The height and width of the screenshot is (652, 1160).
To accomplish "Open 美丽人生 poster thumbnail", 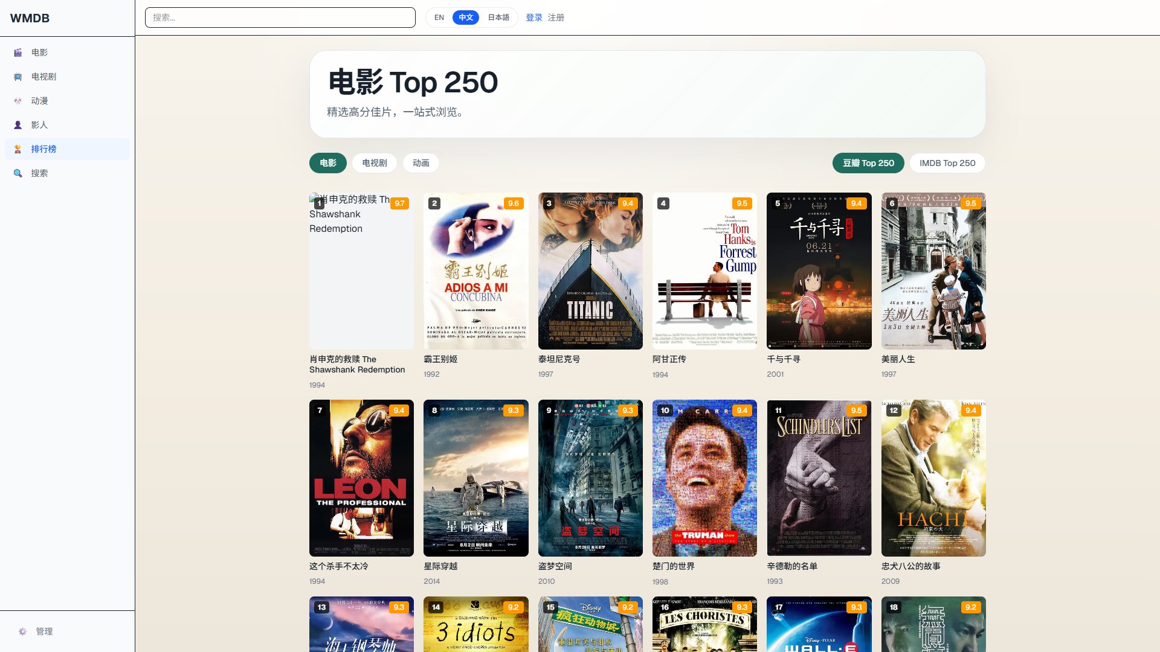I will click(x=933, y=271).
